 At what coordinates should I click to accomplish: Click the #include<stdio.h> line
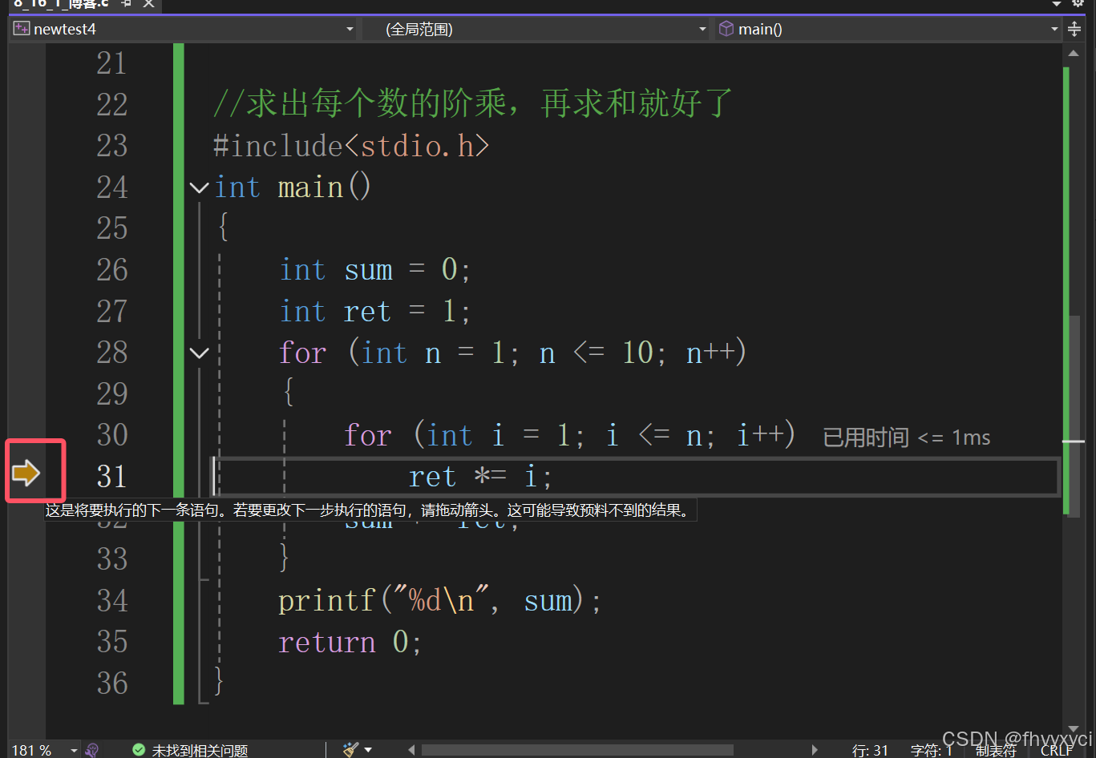pyautogui.click(x=351, y=146)
